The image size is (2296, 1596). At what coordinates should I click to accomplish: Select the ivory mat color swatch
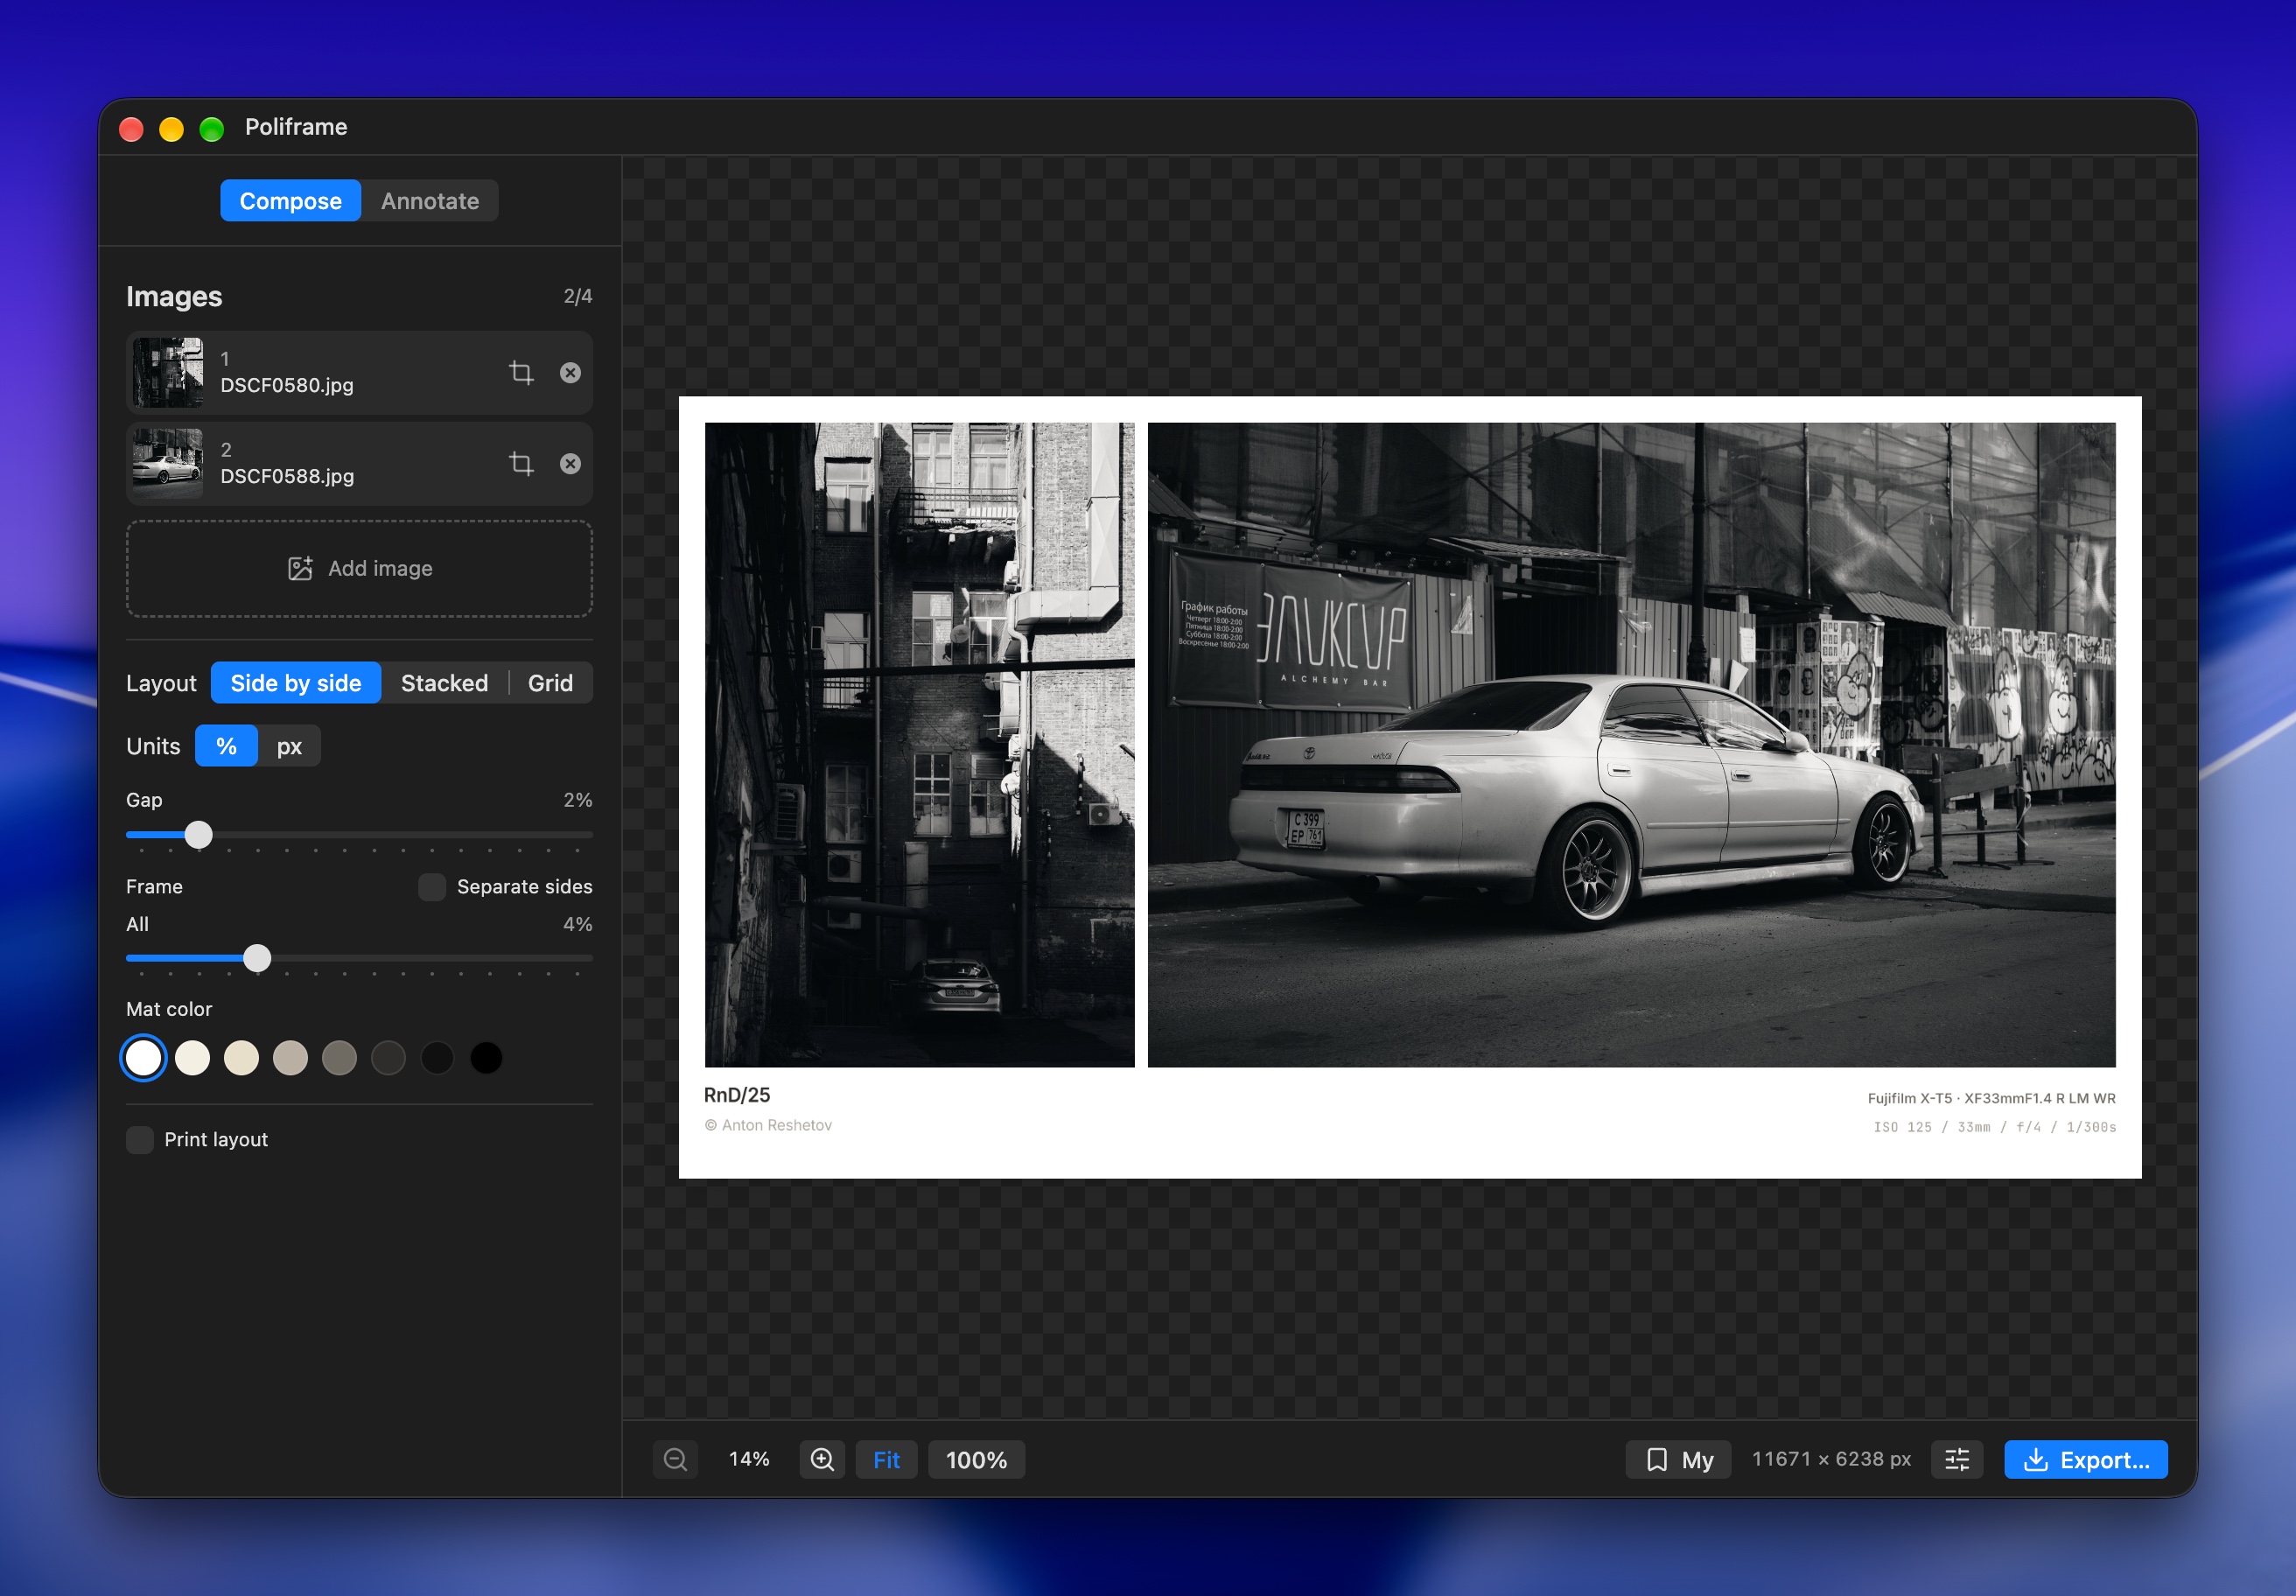(x=193, y=1058)
